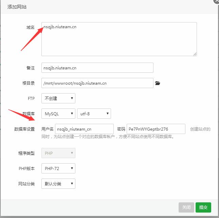This screenshot has width=219, height=218.
Task: Click the 备注 remarks input field
Action: (x=97, y=68)
